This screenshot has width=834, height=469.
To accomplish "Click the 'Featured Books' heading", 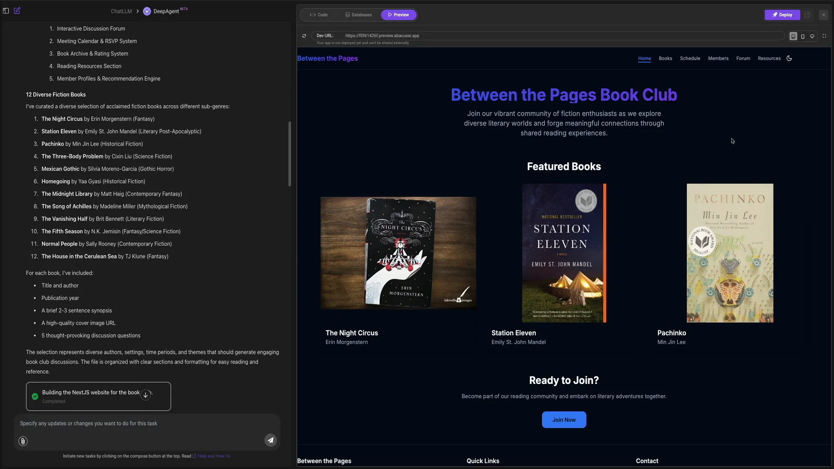I will tap(564, 167).
